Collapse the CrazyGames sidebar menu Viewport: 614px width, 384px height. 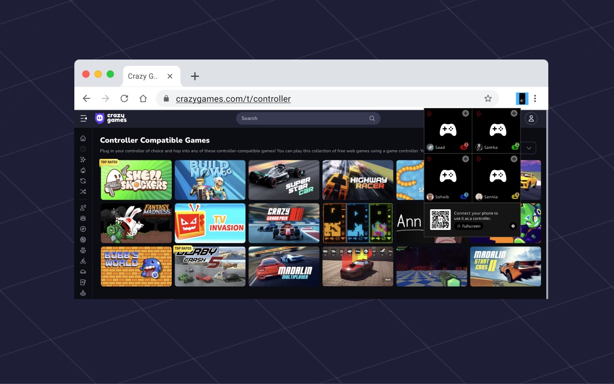point(83,118)
